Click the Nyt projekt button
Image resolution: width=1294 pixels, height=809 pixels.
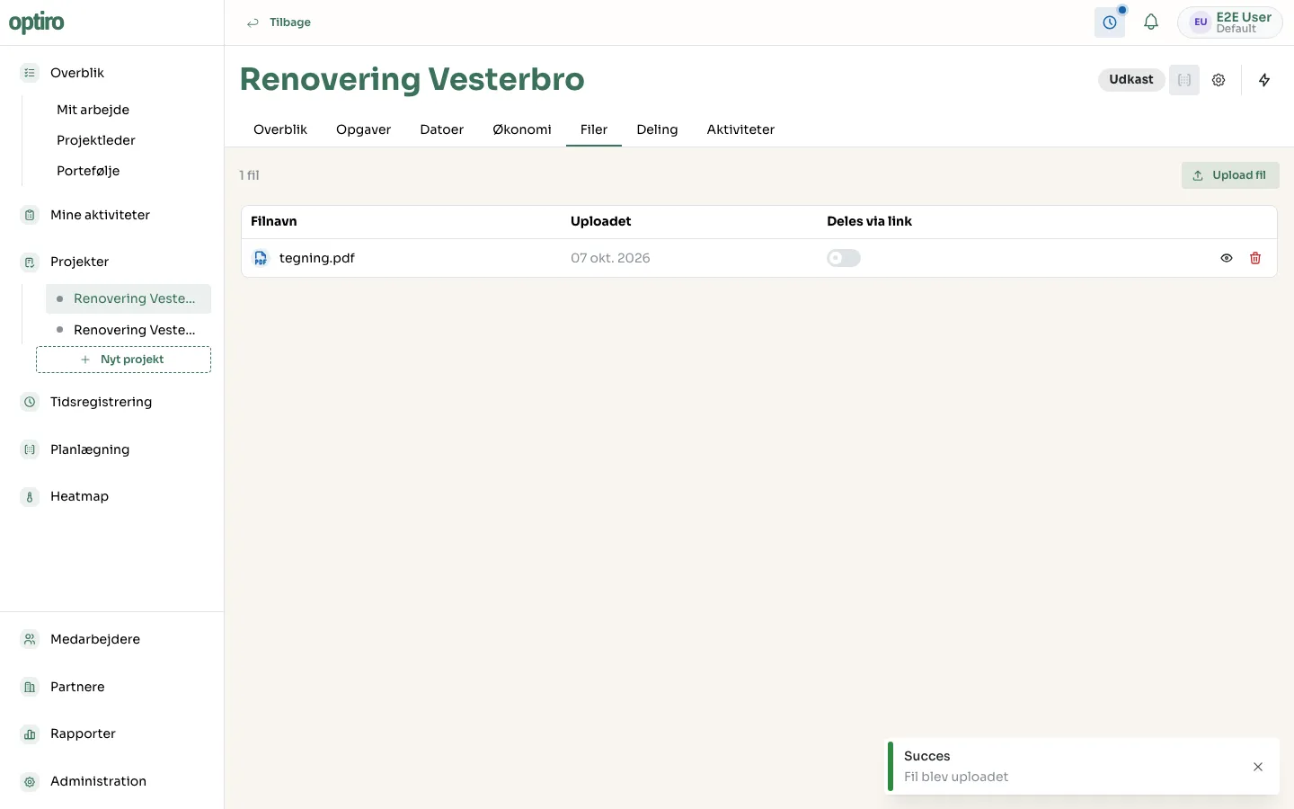(x=123, y=360)
